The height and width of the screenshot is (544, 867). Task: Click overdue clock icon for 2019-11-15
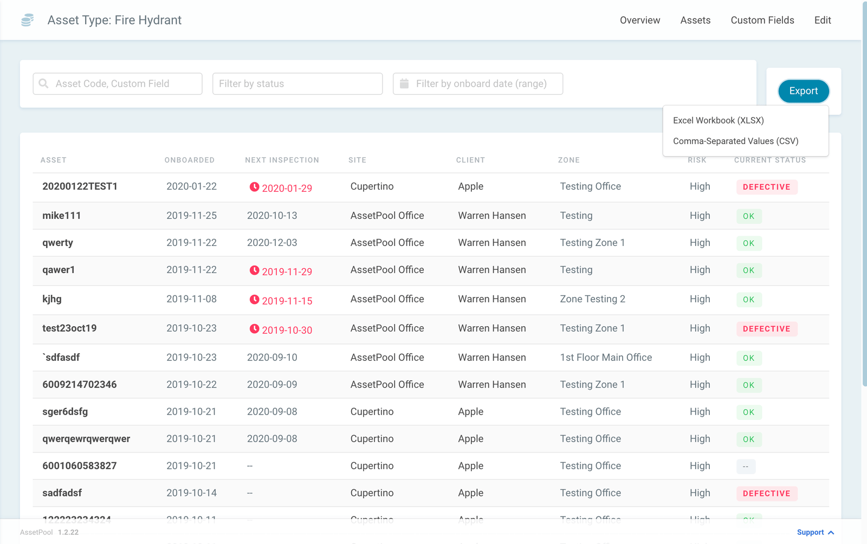(x=254, y=300)
